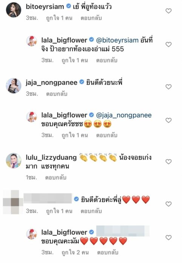The image size is (182, 263).
Task: Reply to jaja_nongpanee's comment
Action: click(x=57, y=94)
